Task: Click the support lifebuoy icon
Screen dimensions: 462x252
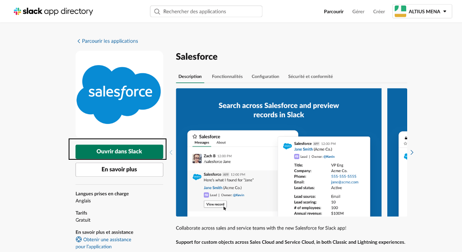Action: (79, 239)
